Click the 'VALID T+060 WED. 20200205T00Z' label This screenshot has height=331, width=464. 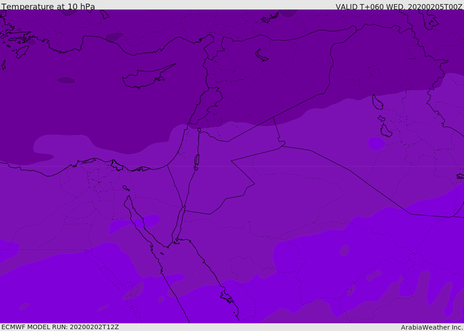point(399,7)
